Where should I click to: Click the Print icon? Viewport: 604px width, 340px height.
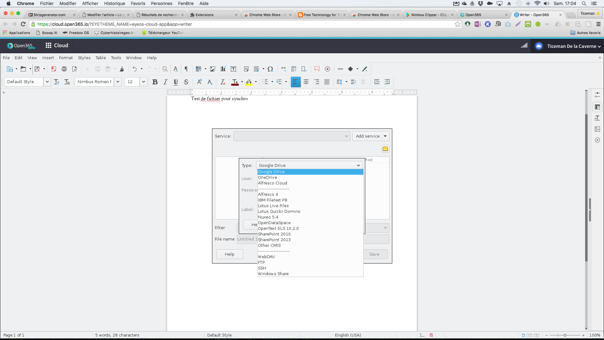[64, 69]
